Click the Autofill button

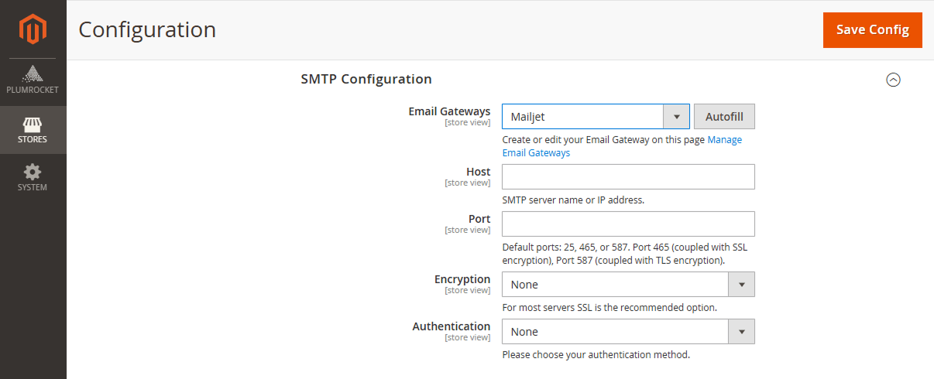724,117
